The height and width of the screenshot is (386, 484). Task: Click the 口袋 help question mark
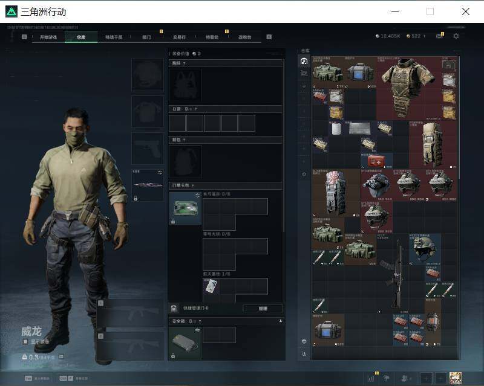coord(195,109)
